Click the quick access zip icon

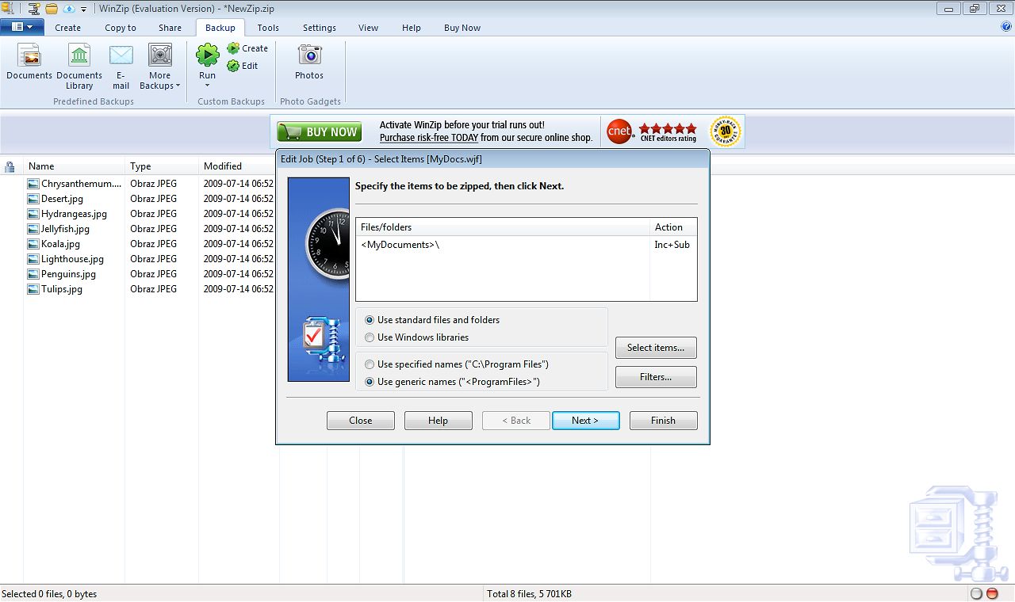point(33,9)
